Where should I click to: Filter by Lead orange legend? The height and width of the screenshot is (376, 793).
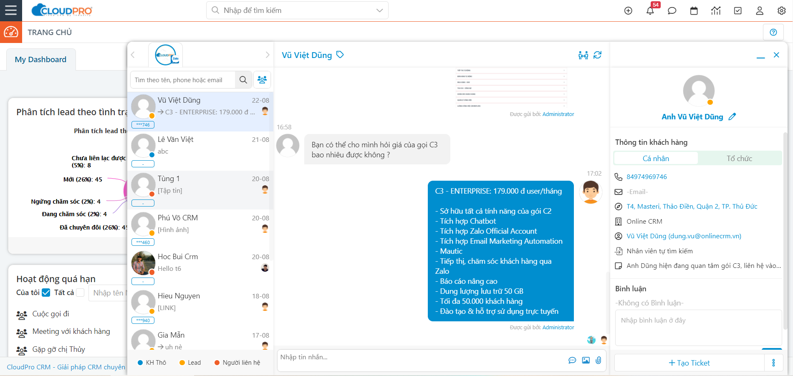pos(190,363)
